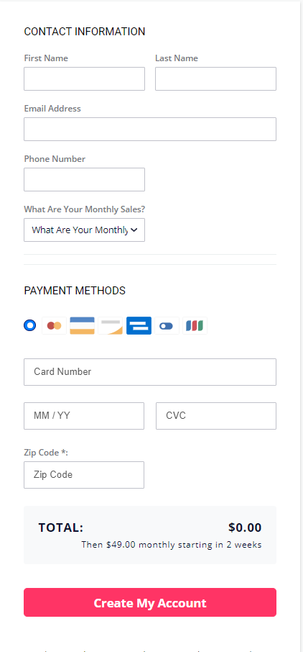Focus the Last Name text field
This screenshot has width=303, height=652.
[x=216, y=78]
